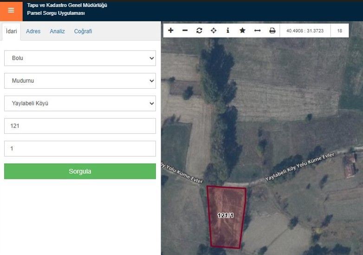Go to the Coğrafi tab
Screen dimensions: 363x255
(x=83, y=32)
